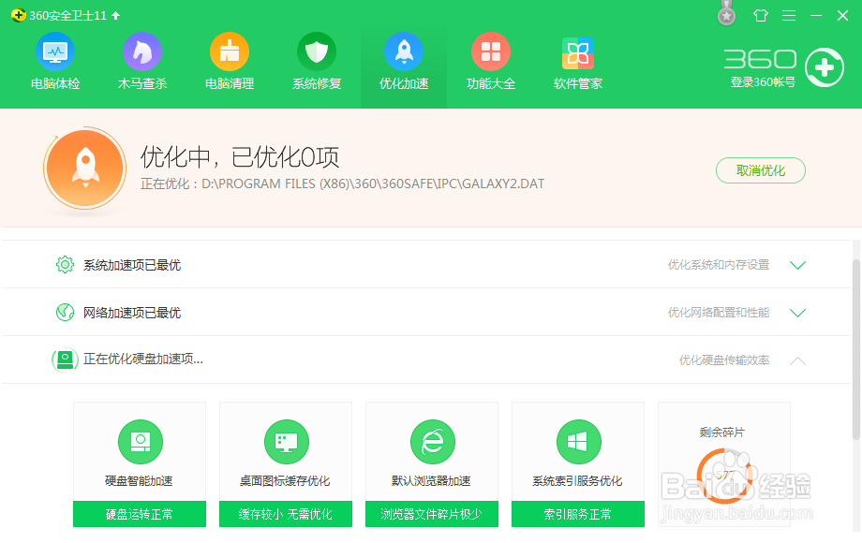The image size is (862, 543).
Task: Click gear icon beside 系统加速项已最优
Action: (x=65, y=265)
